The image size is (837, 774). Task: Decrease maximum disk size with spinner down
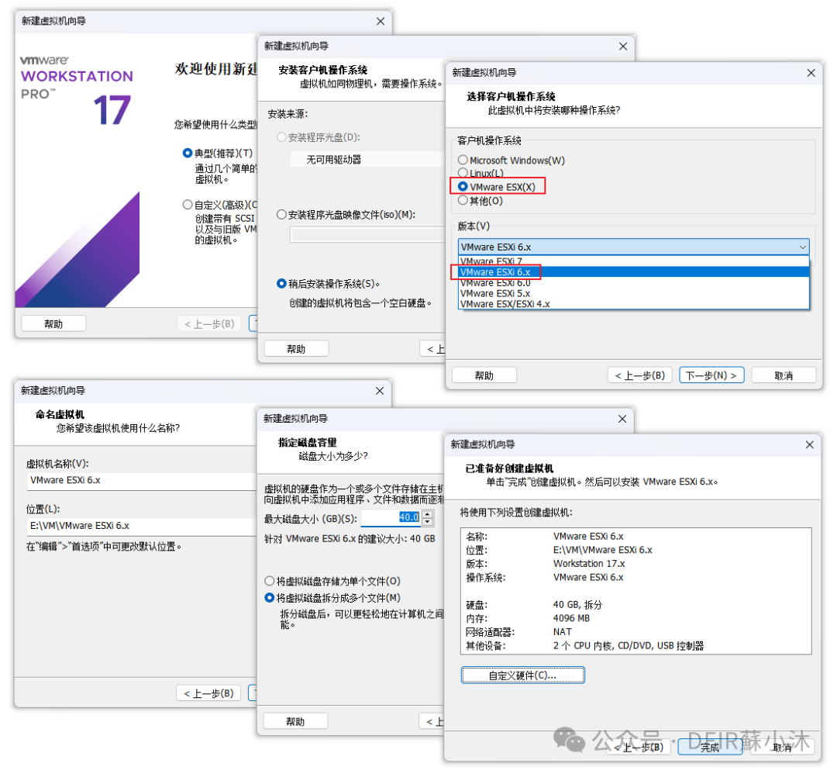428,521
